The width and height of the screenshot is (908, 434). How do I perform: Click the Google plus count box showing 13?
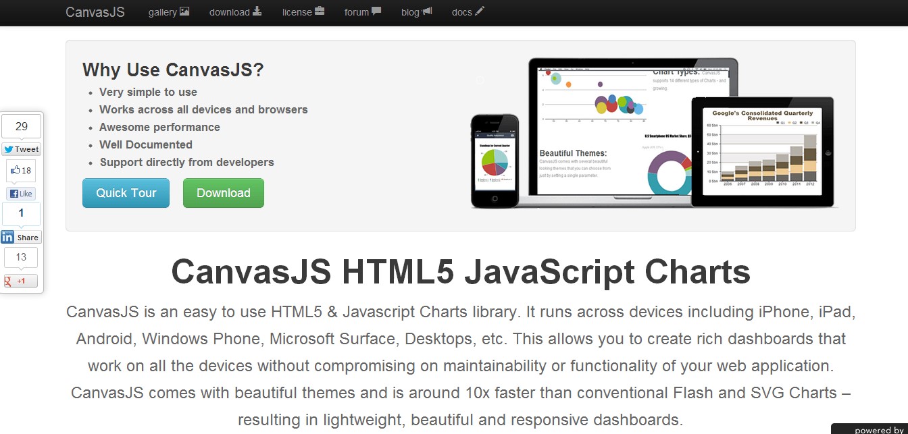pos(21,257)
